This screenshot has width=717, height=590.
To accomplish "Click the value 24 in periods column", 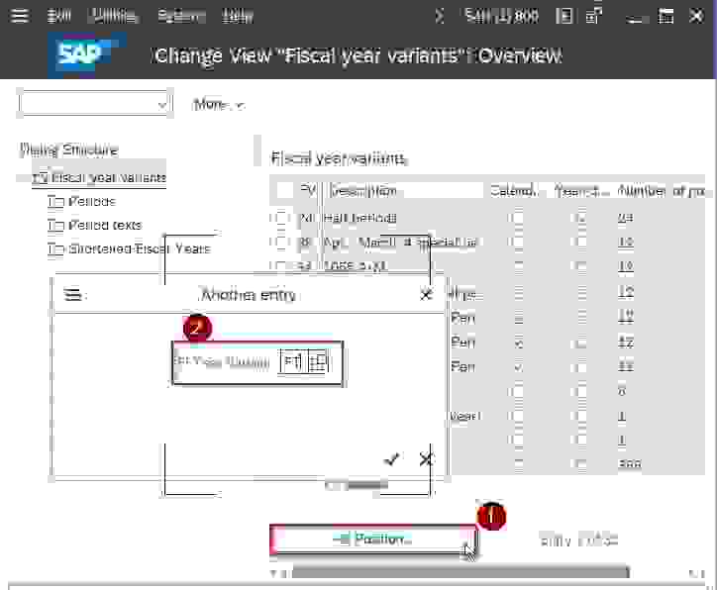I will [x=625, y=218].
